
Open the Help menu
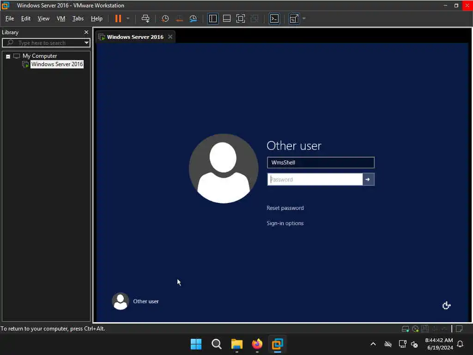97,18
